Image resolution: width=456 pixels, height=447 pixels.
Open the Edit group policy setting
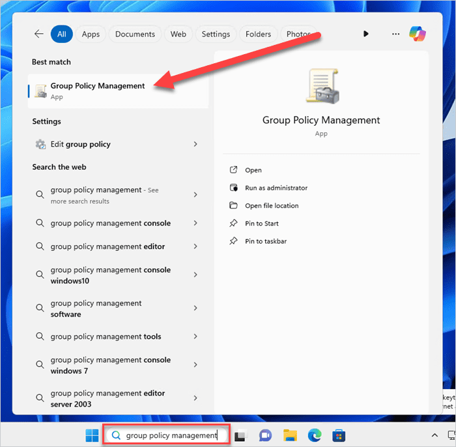tap(118, 144)
